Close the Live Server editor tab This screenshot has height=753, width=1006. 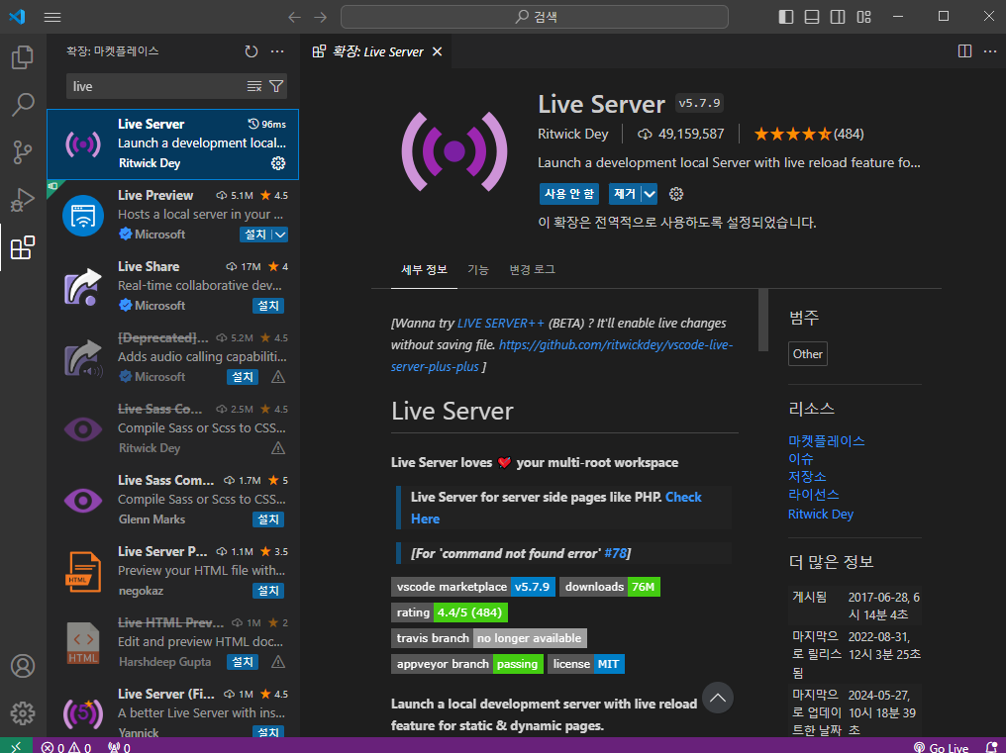[437, 51]
